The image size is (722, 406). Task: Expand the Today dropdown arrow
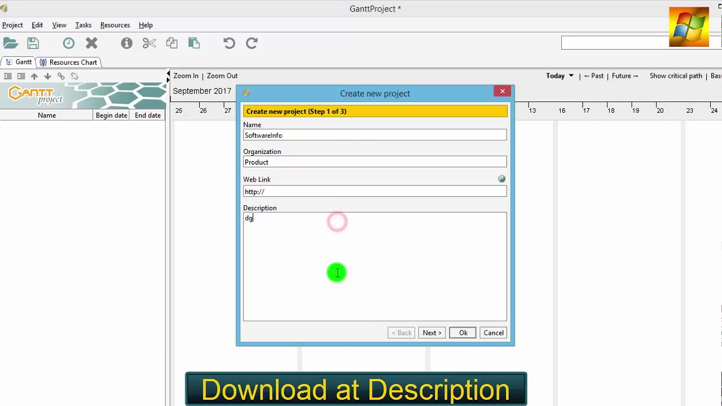pyautogui.click(x=571, y=76)
